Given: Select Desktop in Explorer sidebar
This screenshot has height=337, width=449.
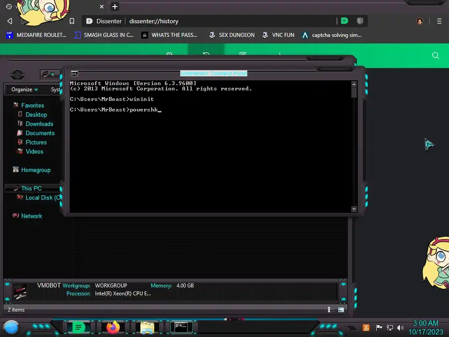Looking at the screenshot, I should pos(36,115).
